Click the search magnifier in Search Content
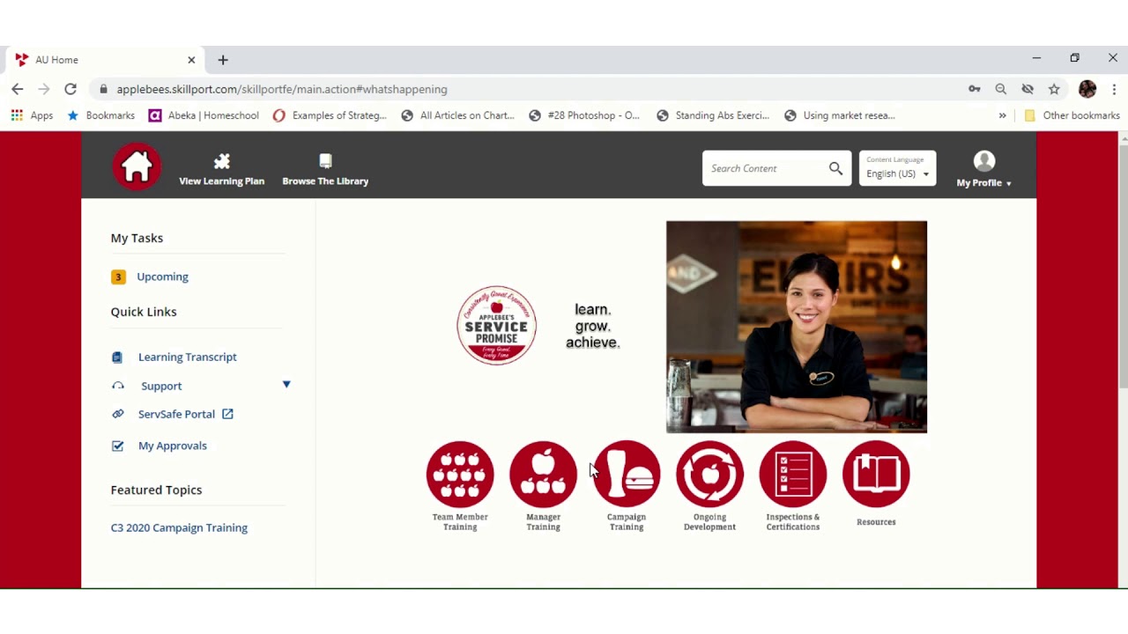This screenshot has width=1128, height=634. [x=835, y=168]
